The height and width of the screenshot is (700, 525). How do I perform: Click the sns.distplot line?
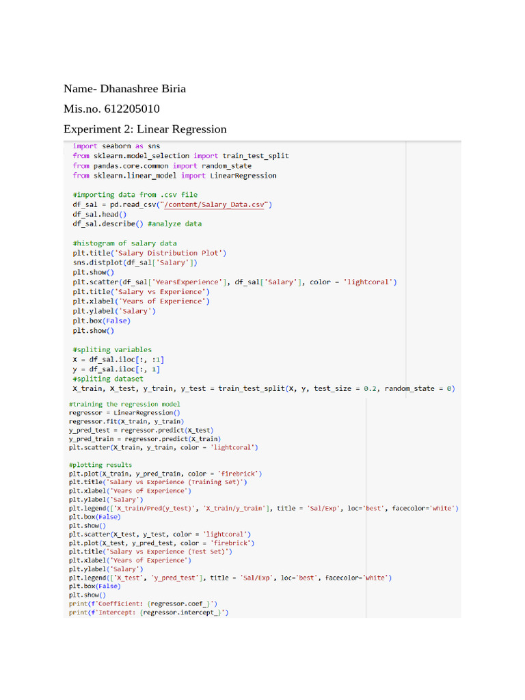(135, 262)
